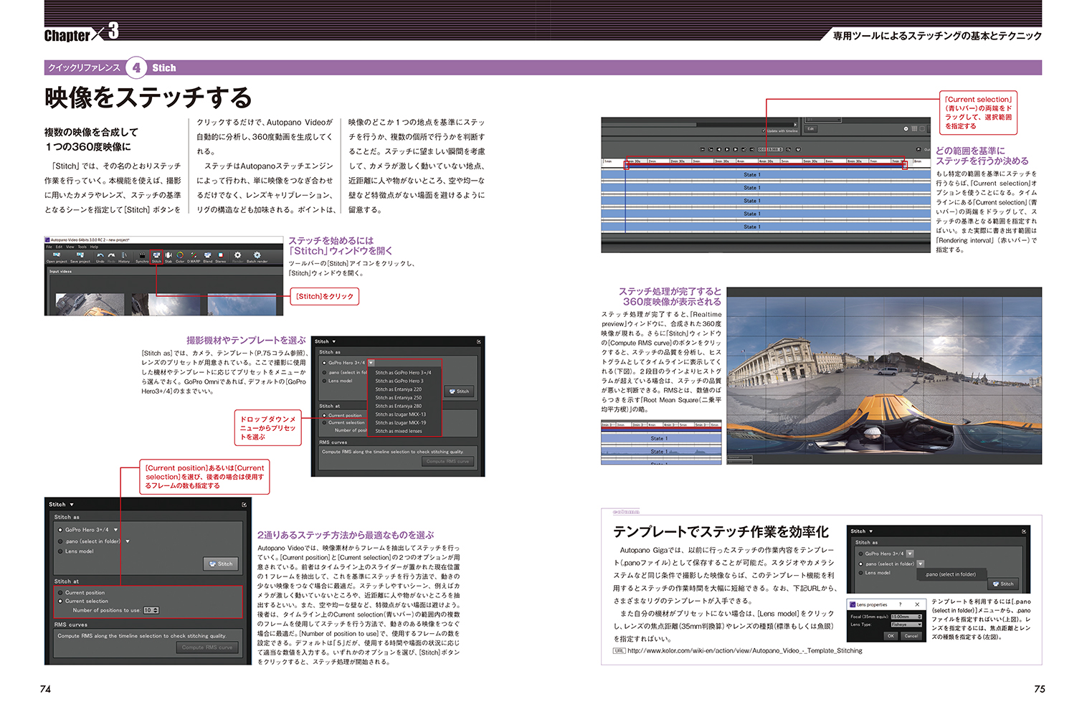Toggle the Update with timeline checkbox
Image resolution: width=1087 pixels, height=717 pixels.
pos(763,131)
